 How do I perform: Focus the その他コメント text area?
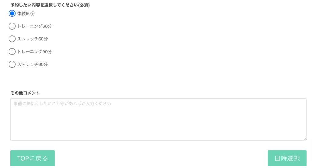click(158, 120)
